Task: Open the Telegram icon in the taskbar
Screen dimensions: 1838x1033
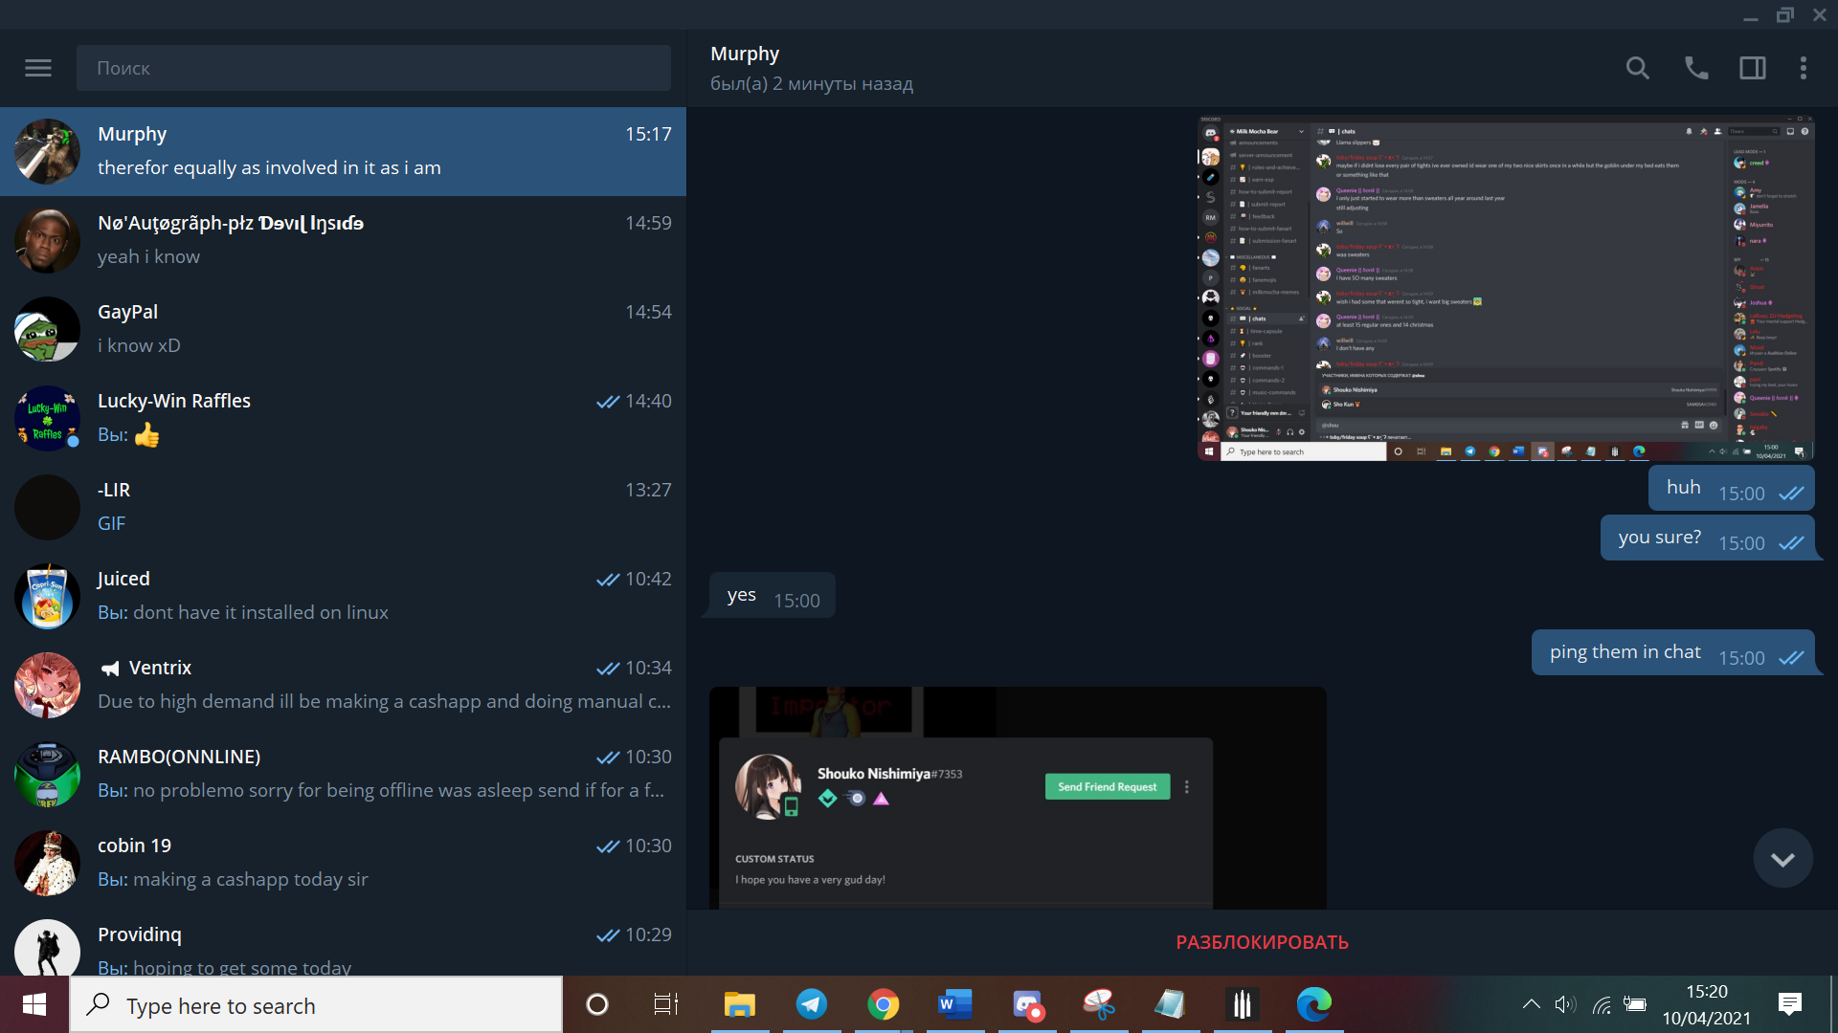Action: tap(811, 1004)
